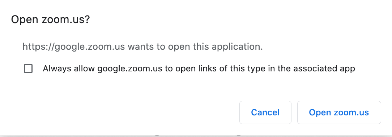Image resolution: width=392 pixels, height=137 pixels.
Task: Check the box to remember this choice
Action: pyautogui.click(x=28, y=68)
